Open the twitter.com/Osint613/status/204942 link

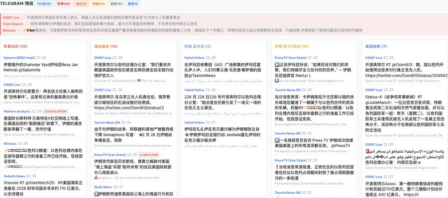406,76
